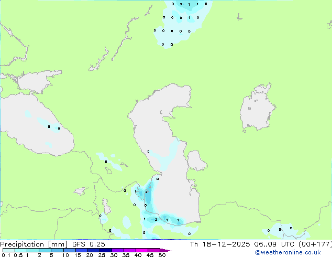Click the legend swatch between 0.5 and 1
Image resolution: width=332 pixels, height=257 pixels.
(21, 250)
